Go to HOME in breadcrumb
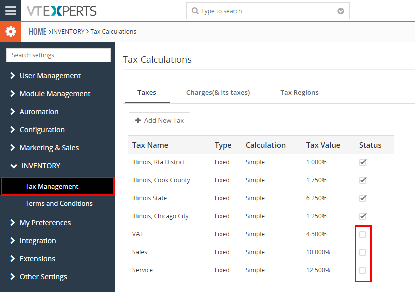This screenshot has width=415, height=292. click(37, 32)
